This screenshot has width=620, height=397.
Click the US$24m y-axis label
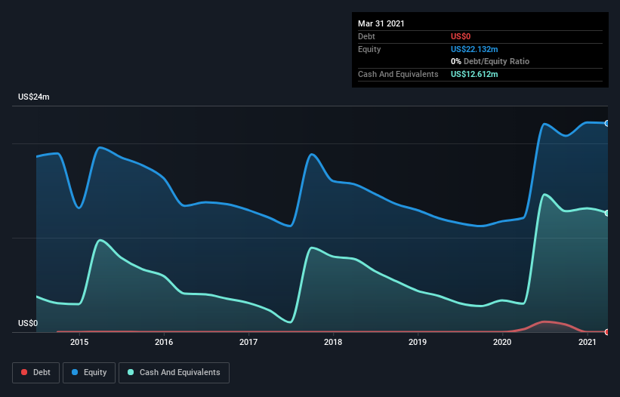coord(34,97)
